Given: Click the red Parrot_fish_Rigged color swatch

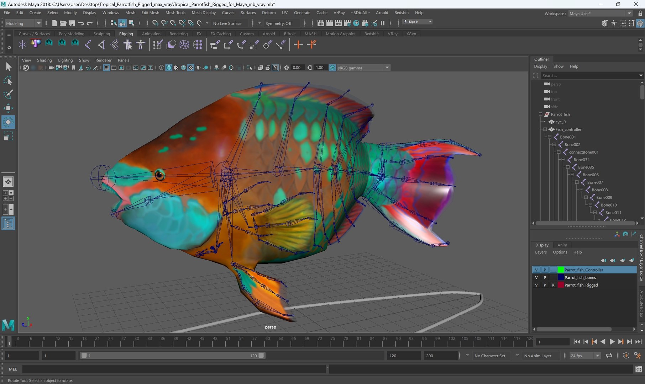Looking at the screenshot, I should [561, 285].
